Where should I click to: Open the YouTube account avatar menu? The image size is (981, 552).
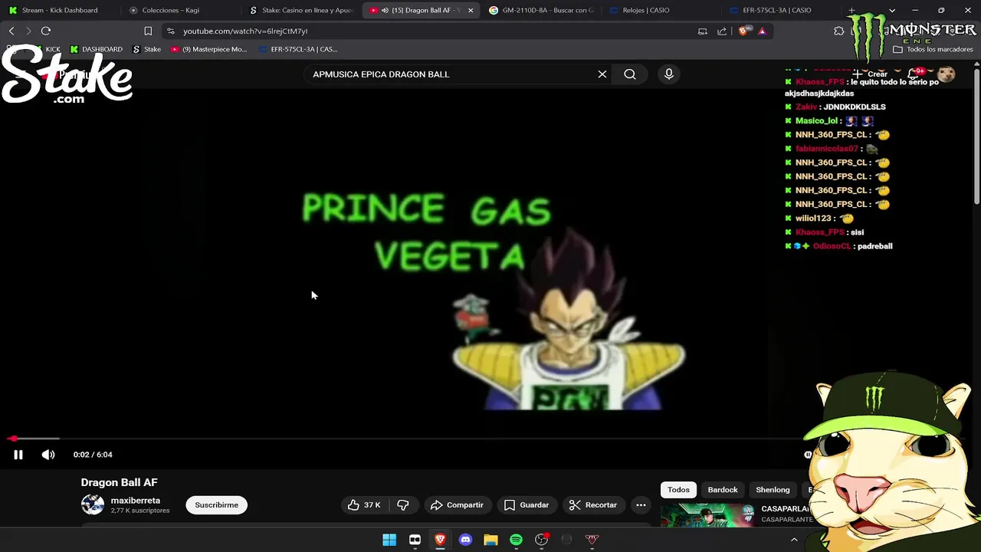(946, 74)
